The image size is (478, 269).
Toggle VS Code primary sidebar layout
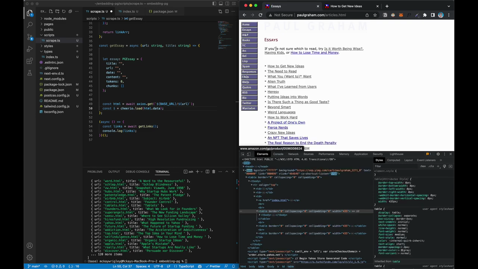tap(214, 4)
